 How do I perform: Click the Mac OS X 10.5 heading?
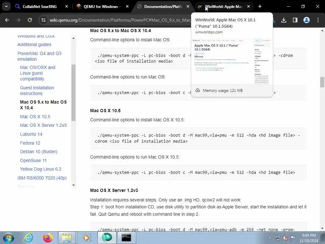[105, 111]
